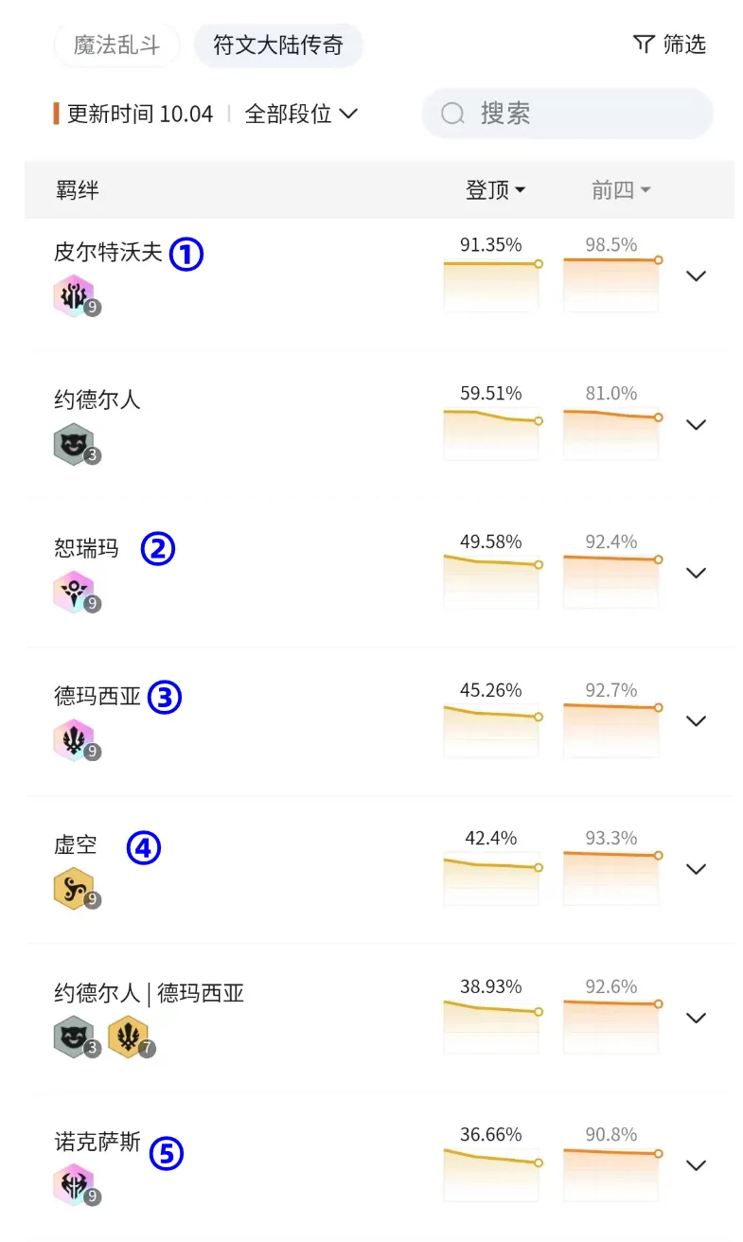This screenshot has height=1242, width=743.
Task: Expand the 皮尔特沃夫 row details
Action: (696, 276)
